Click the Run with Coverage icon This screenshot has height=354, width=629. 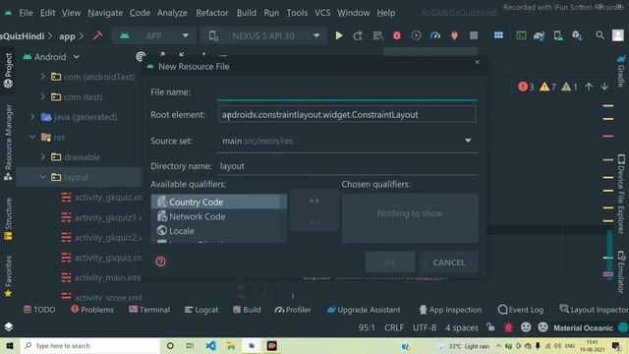click(416, 35)
